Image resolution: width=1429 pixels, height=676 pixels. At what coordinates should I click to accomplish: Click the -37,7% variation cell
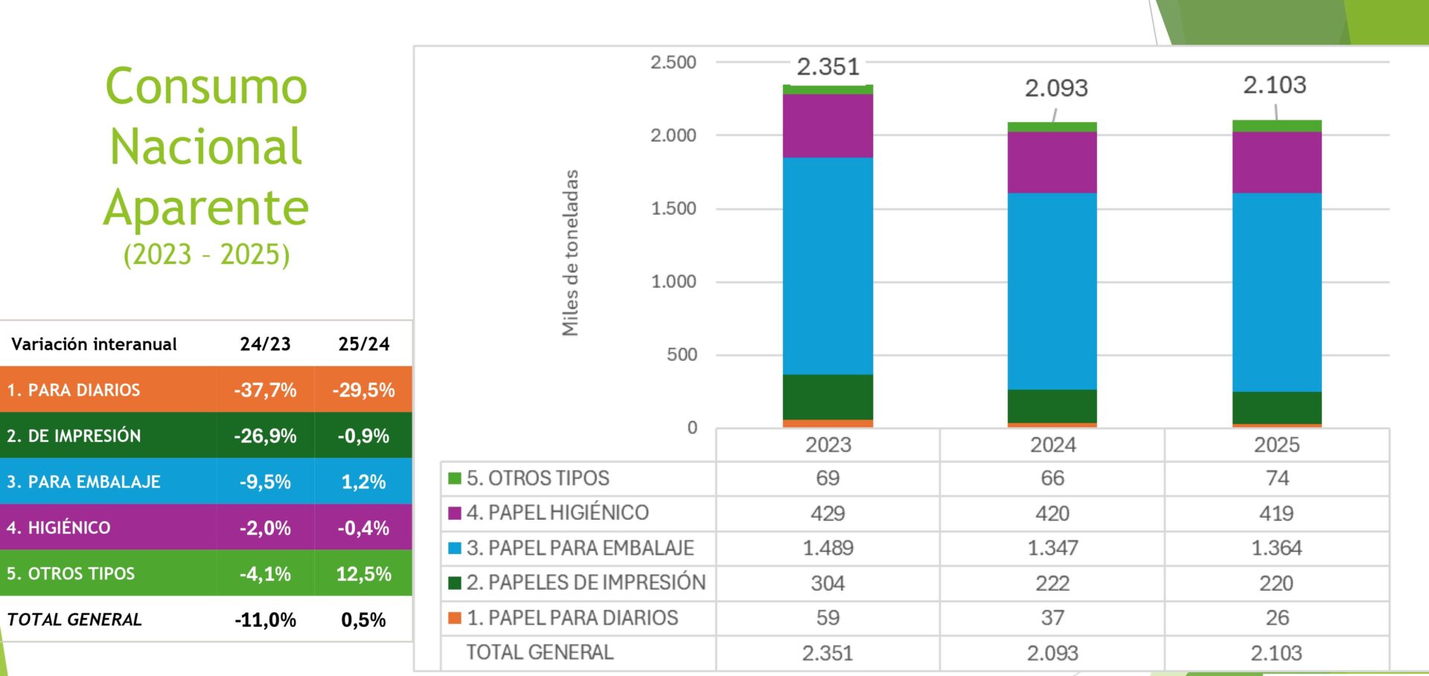point(265,390)
